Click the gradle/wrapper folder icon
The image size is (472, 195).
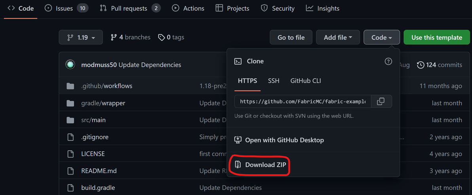70,103
